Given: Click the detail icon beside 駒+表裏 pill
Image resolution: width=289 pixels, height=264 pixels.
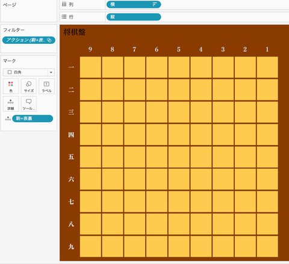Looking at the screenshot, I should pos(8,118).
